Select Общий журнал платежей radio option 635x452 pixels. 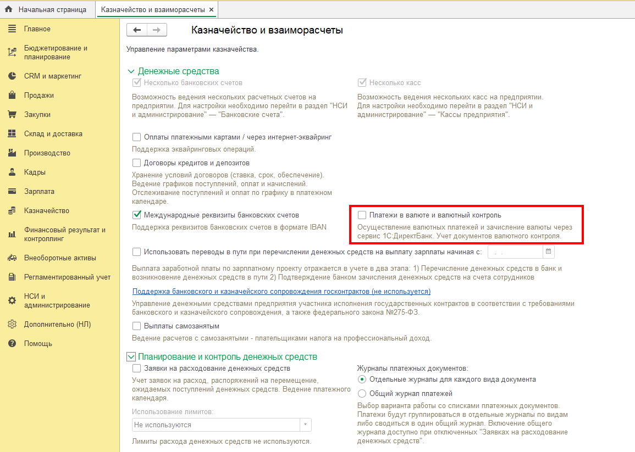[362, 393]
